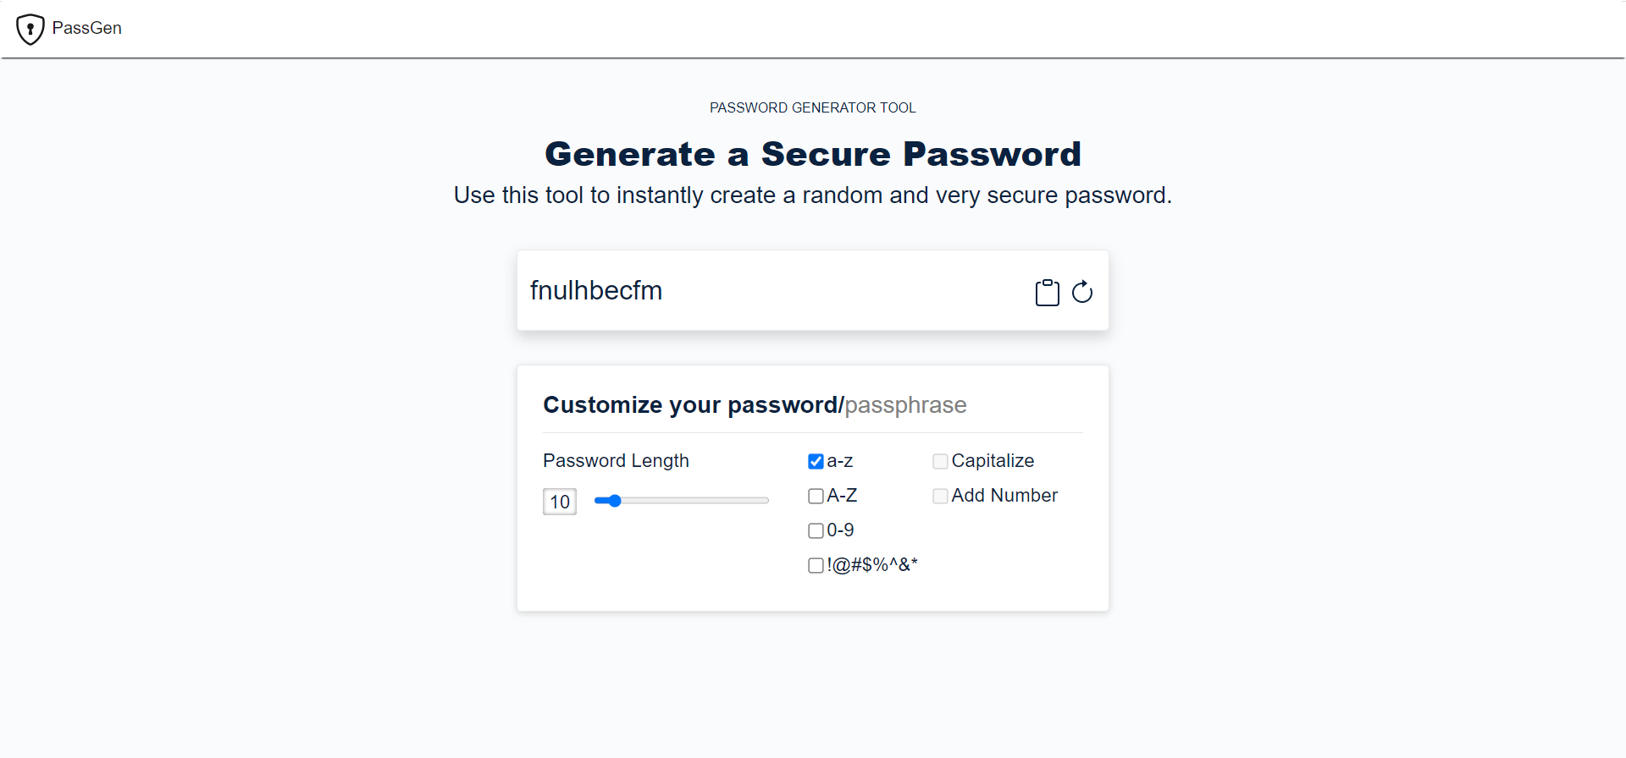This screenshot has height=758, width=1626.
Task: Click the Generate a Secure Password heading
Action: pos(813,154)
